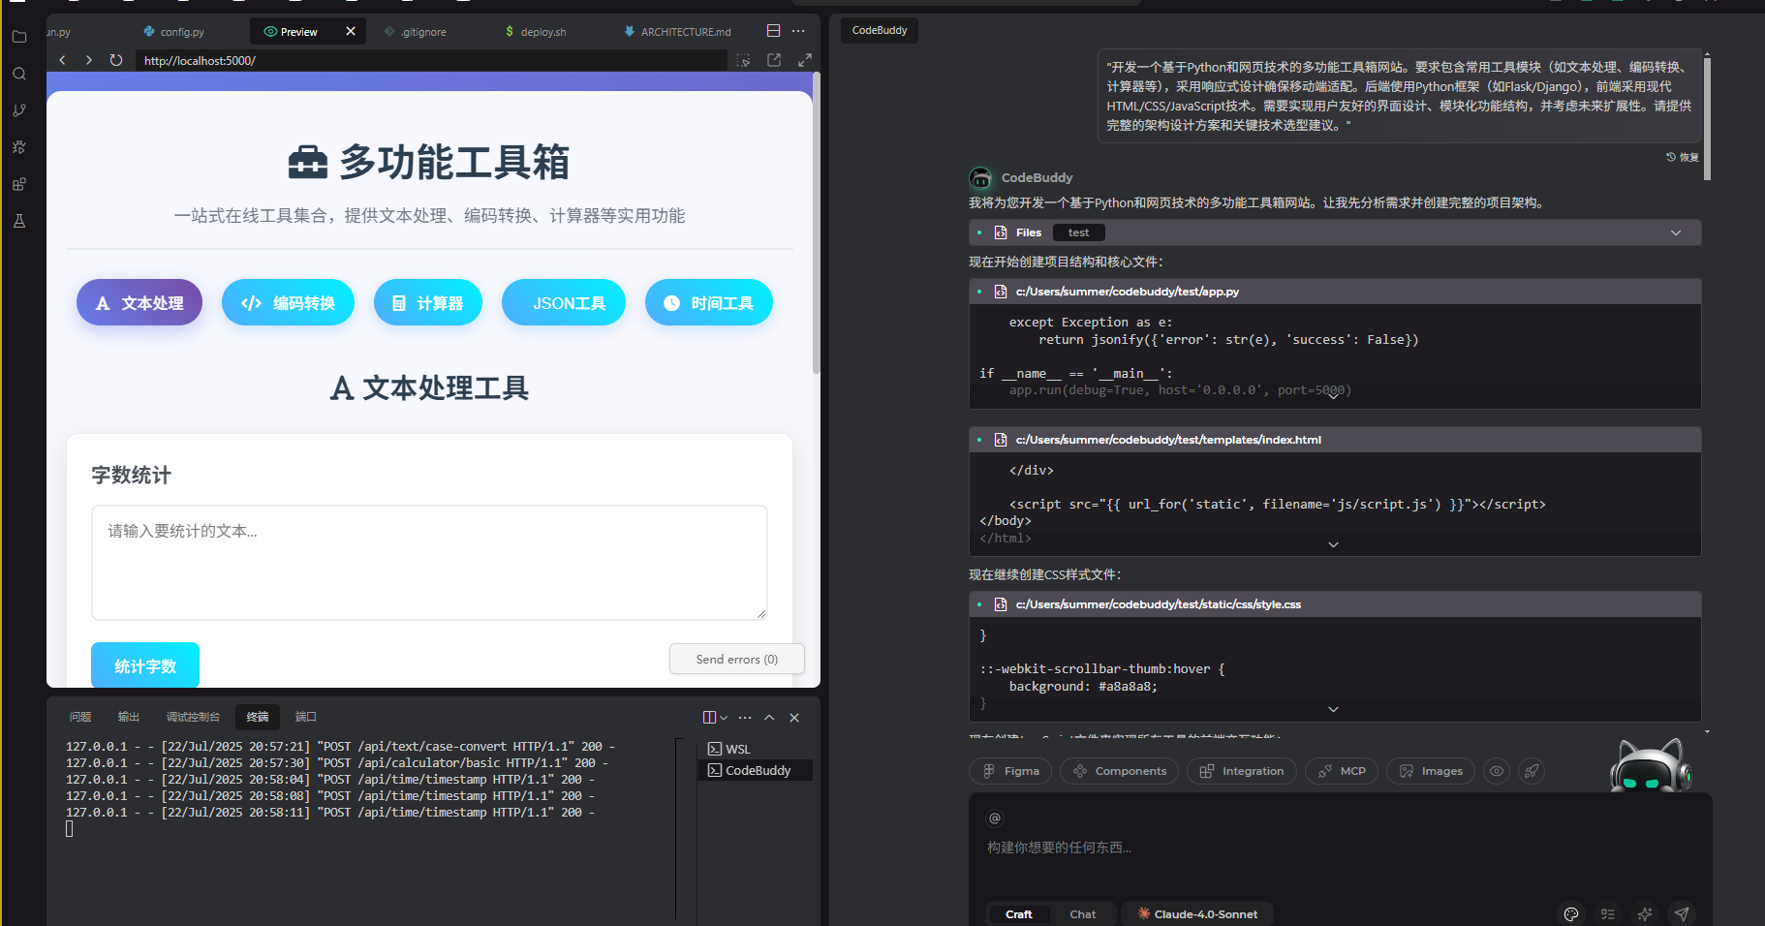Click the MCP chip
1765x926 pixels.
click(1341, 771)
